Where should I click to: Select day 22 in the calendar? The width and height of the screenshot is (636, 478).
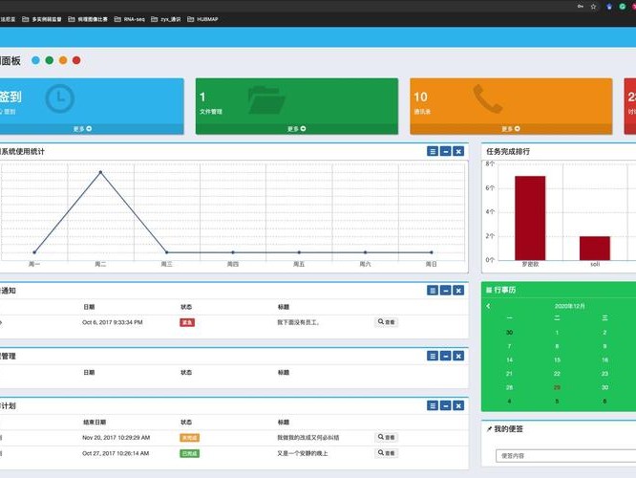557,374
